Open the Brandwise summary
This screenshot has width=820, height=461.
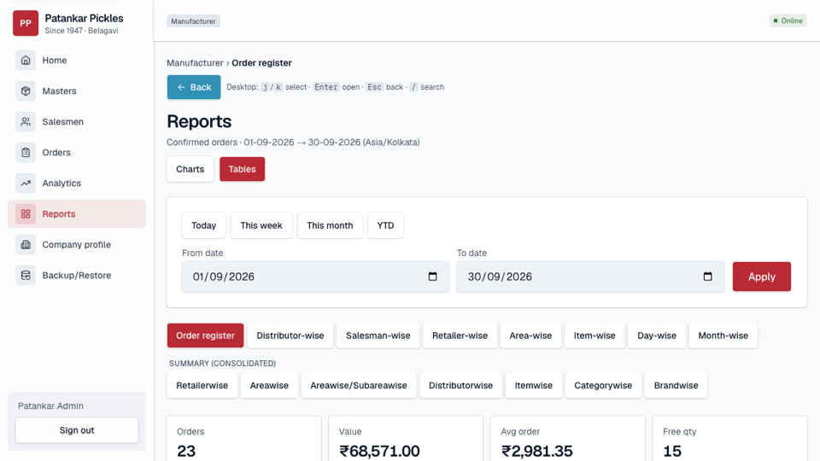click(676, 386)
